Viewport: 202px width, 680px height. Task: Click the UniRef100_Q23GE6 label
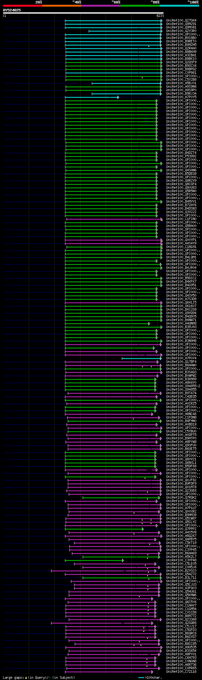181,490
